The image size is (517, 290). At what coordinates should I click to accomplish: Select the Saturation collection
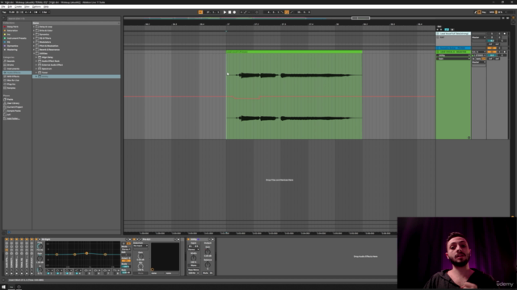click(12, 31)
